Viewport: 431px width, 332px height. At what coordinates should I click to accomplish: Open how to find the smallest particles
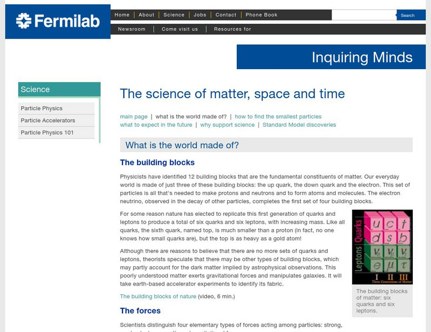(x=278, y=117)
